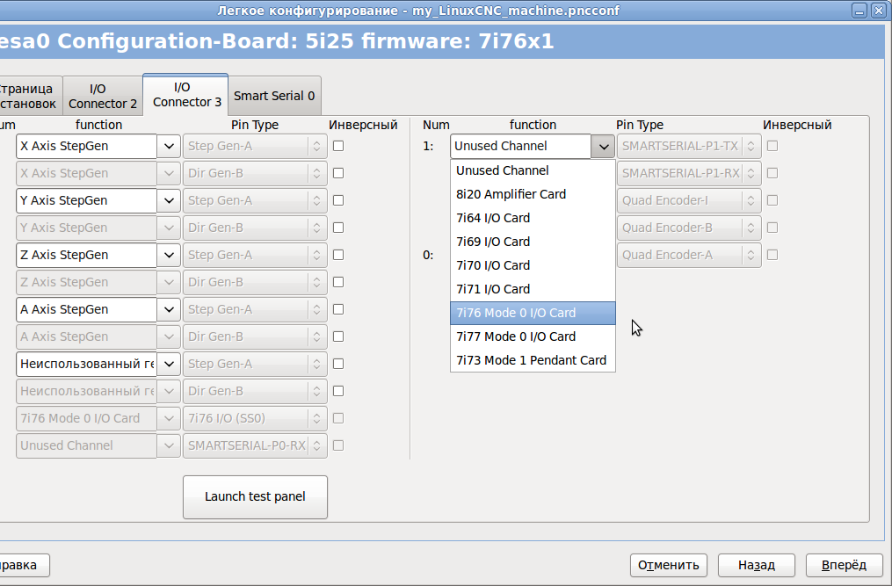Open the A Axis StepGen function dropdown arrow
Image resolution: width=892 pixels, height=586 pixels.
tap(169, 310)
